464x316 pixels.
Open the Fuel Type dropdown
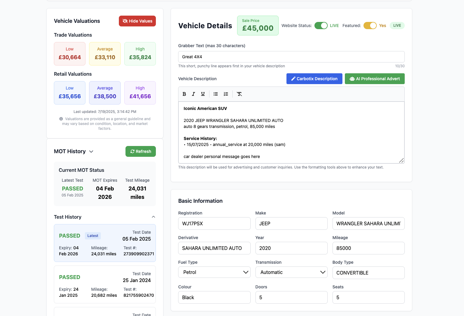click(214, 272)
